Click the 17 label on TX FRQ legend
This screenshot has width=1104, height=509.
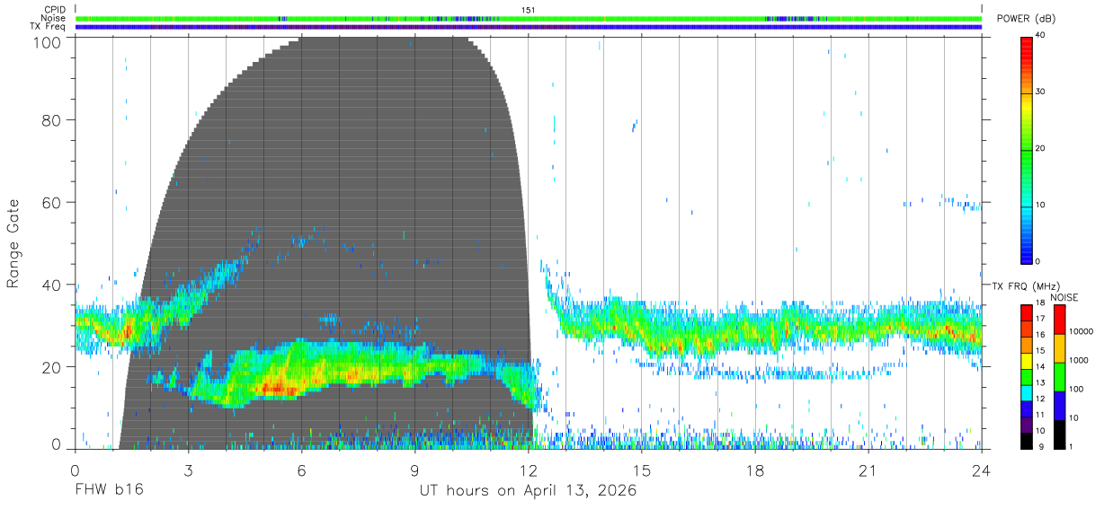tap(1040, 319)
